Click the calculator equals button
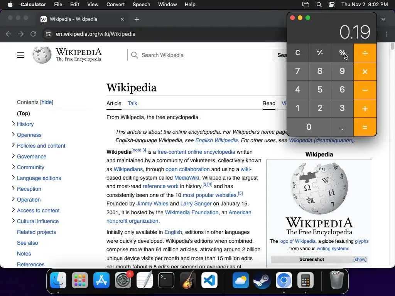 [365, 127]
